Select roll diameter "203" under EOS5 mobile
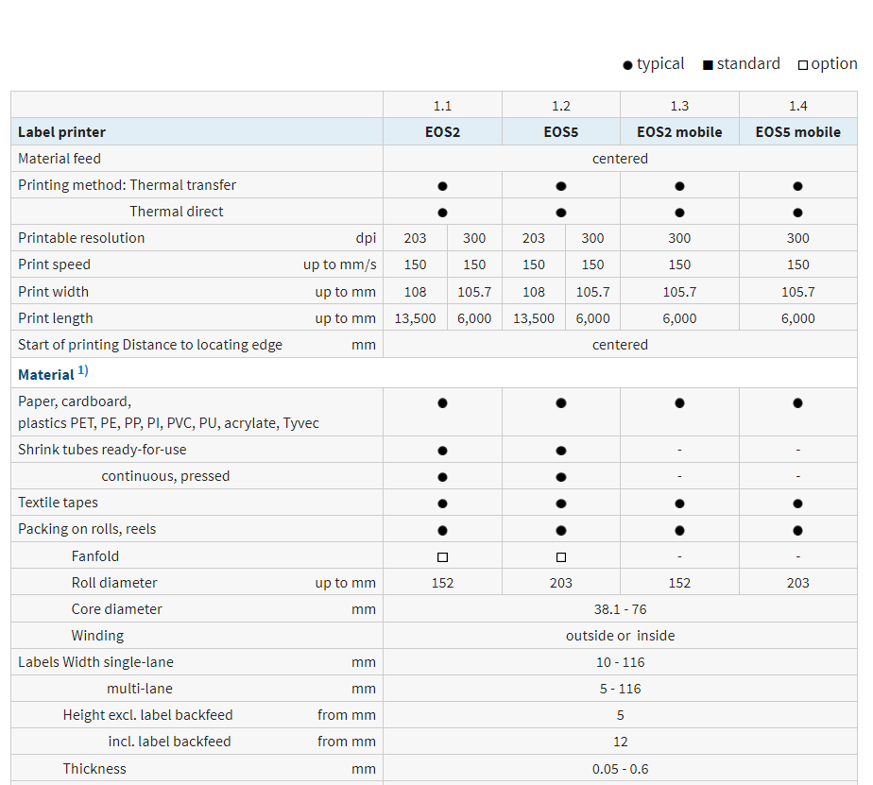The width and height of the screenshot is (873, 785). [x=797, y=583]
